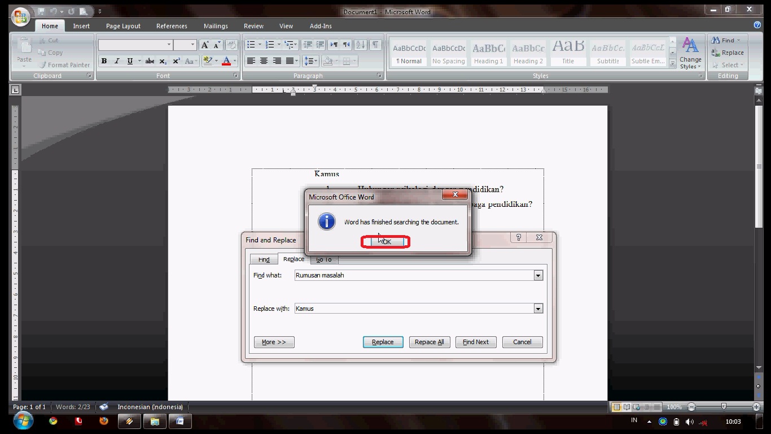
Task: Open the Change Styles dropdown
Action: 690,53
